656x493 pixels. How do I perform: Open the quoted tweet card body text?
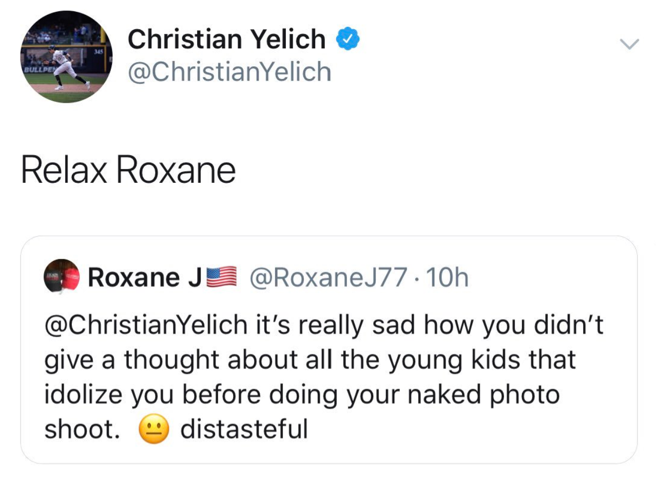[x=323, y=377]
